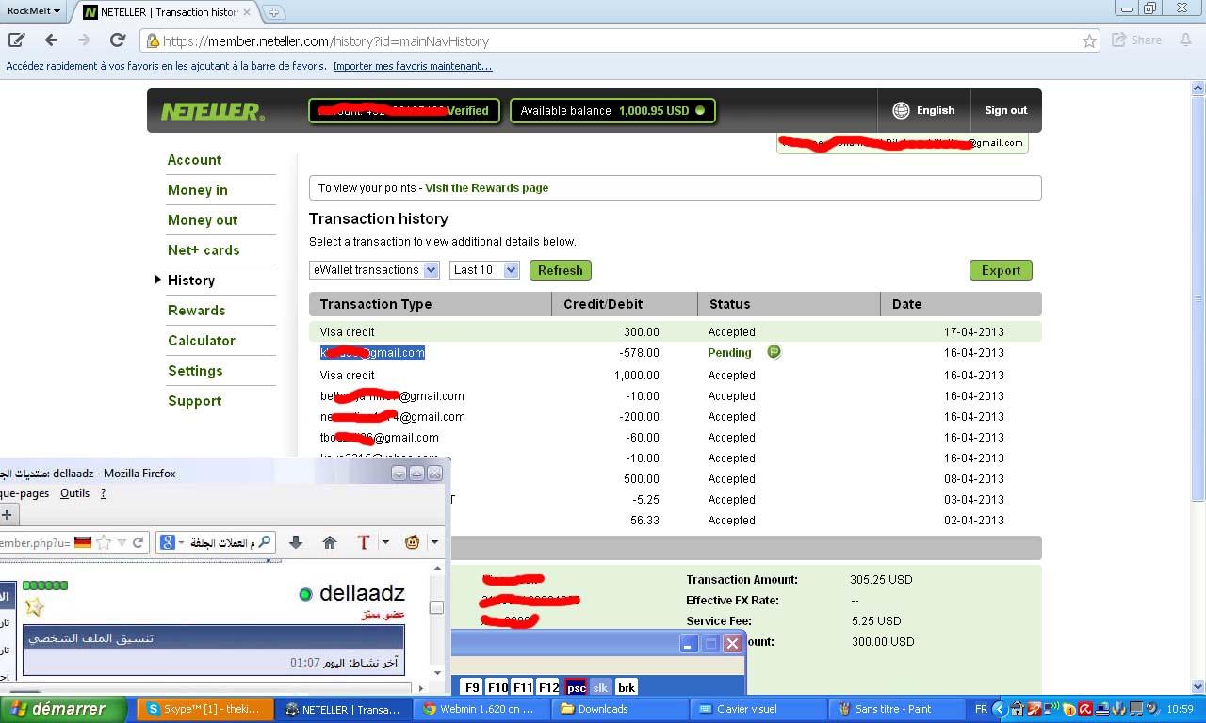Open Firefox address bar history dropdown
Screen dimensions: 1206x723
[122, 542]
